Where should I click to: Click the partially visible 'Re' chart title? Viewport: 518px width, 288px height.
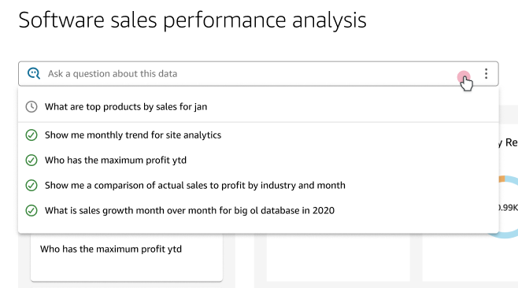[x=508, y=142]
